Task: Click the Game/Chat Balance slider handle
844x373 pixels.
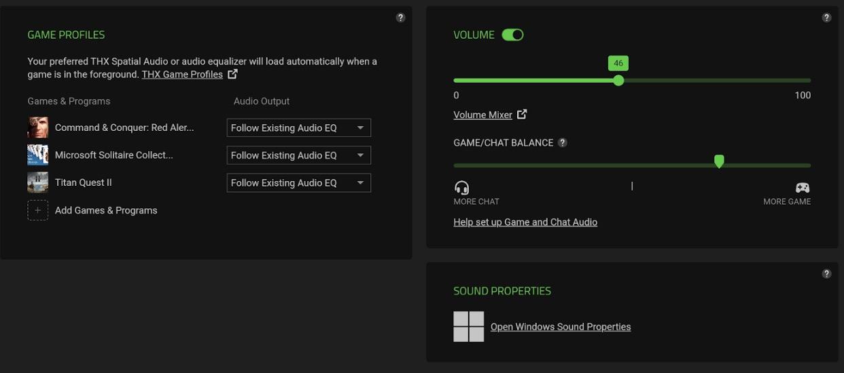Action: pyautogui.click(x=719, y=161)
